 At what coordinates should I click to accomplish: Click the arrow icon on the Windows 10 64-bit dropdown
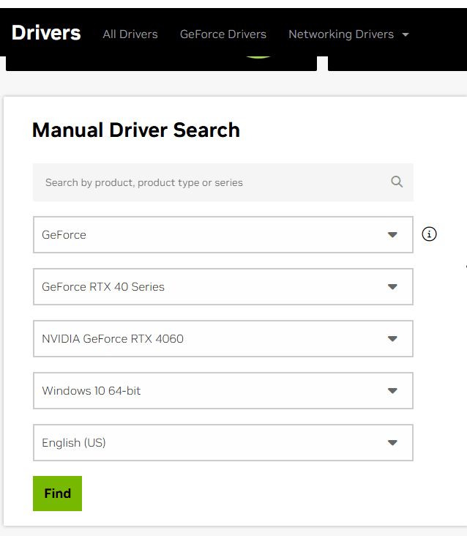pos(392,391)
